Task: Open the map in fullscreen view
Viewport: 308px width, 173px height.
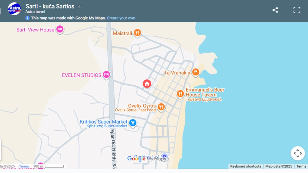Action: tap(297, 10)
